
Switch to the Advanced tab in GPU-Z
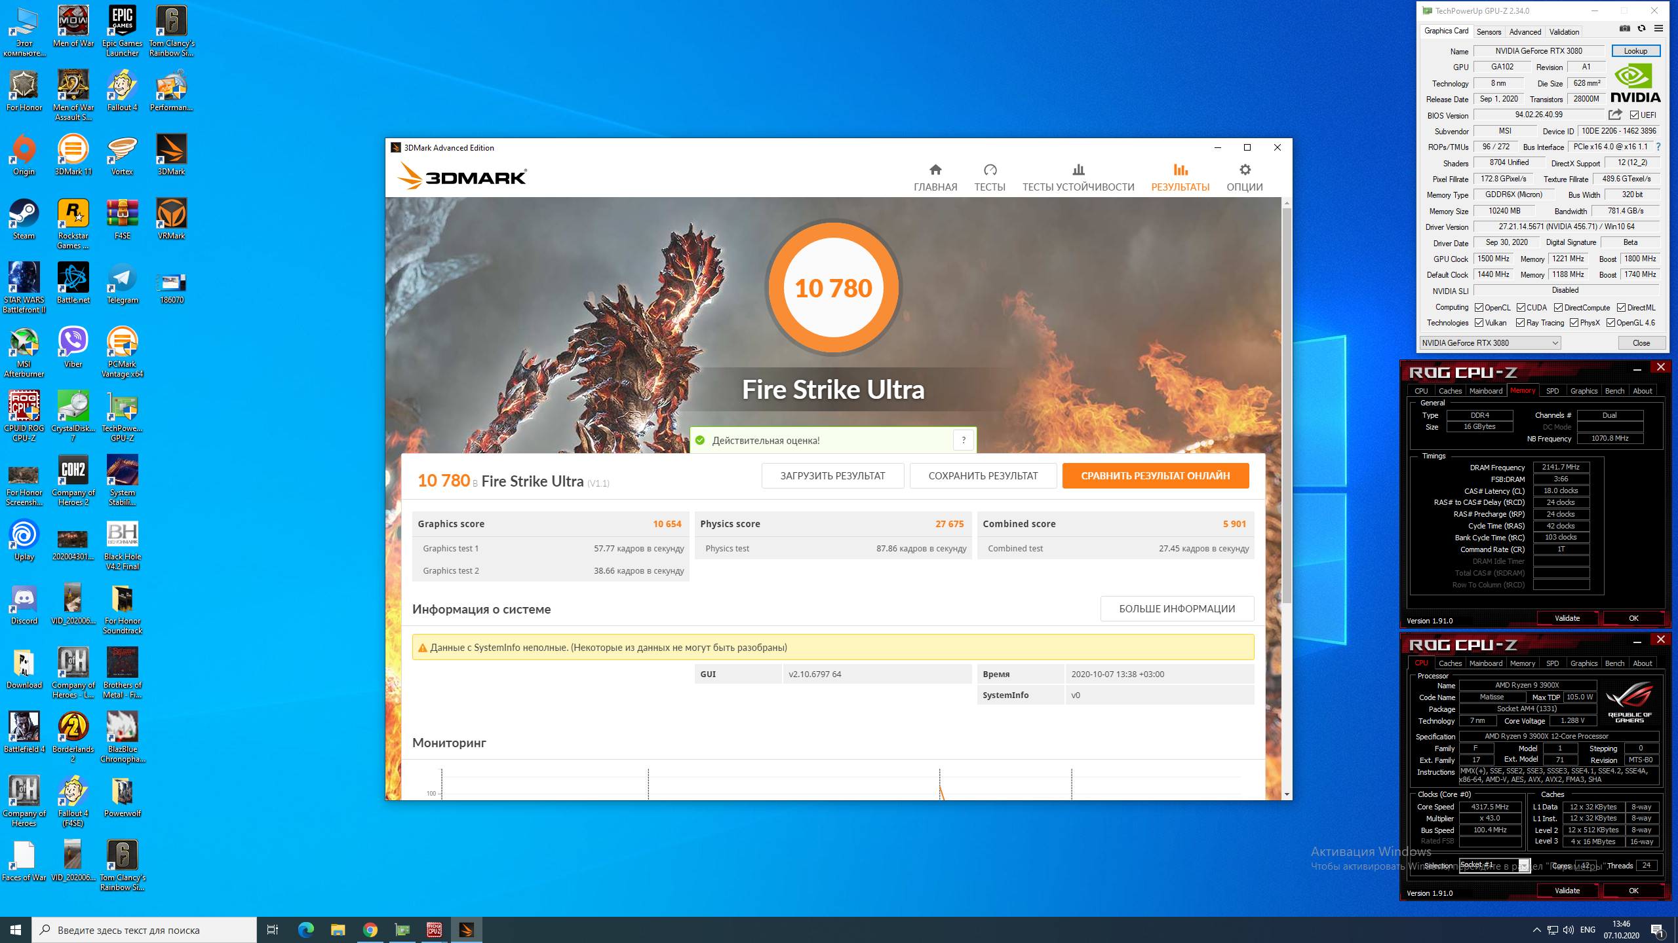point(1525,31)
